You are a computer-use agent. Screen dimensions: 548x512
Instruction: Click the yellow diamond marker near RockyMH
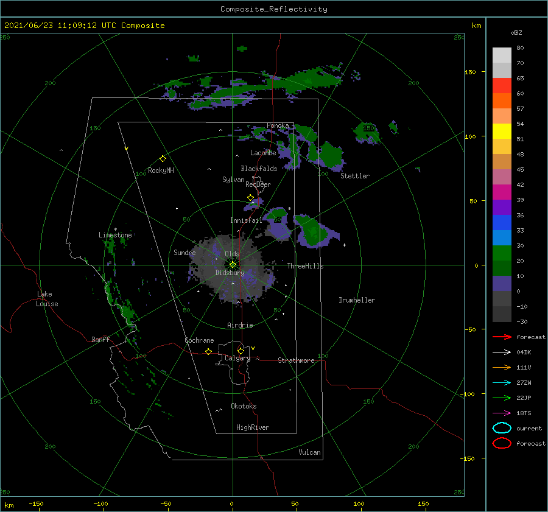tap(163, 159)
